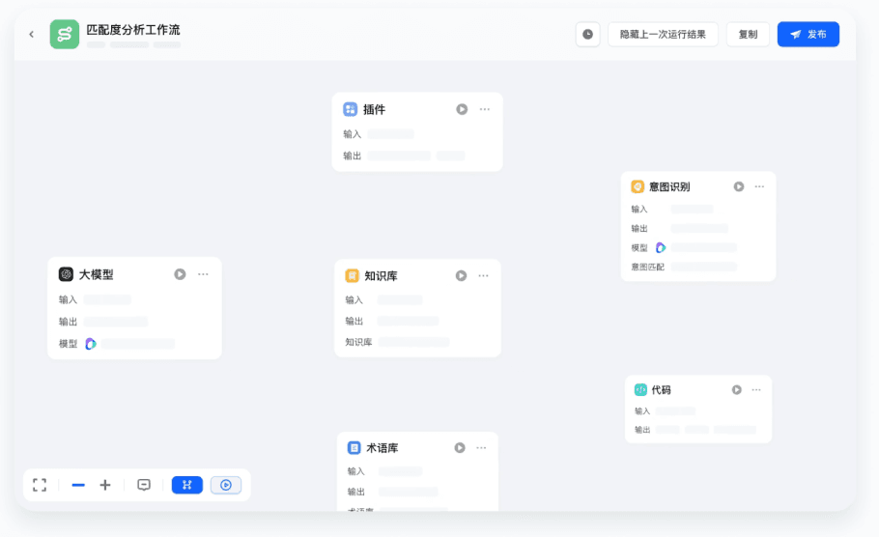879x537 pixels.
Task: Run the 术语库 node
Action: (x=460, y=448)
